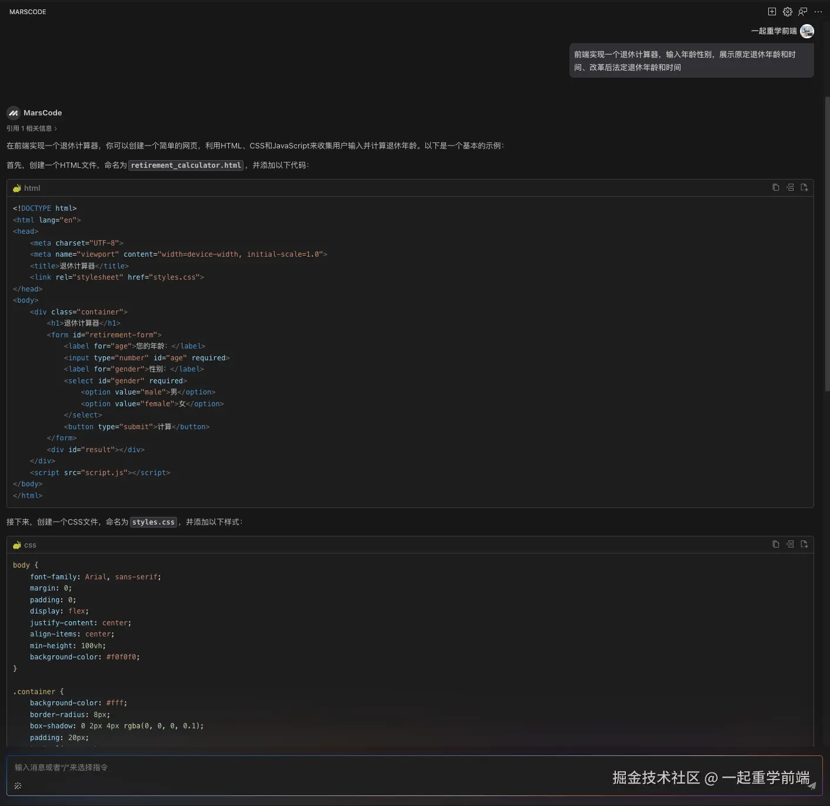The width and height of the screenshot is (830, 806).
Task: Click the MarsCode logo icon
Action: tap(13, 113)
